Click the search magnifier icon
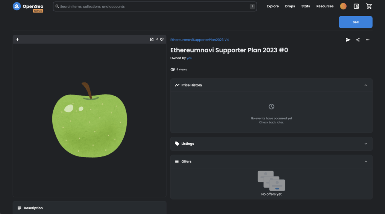This screenshot has height=214, width=385. tap(57, 6)
